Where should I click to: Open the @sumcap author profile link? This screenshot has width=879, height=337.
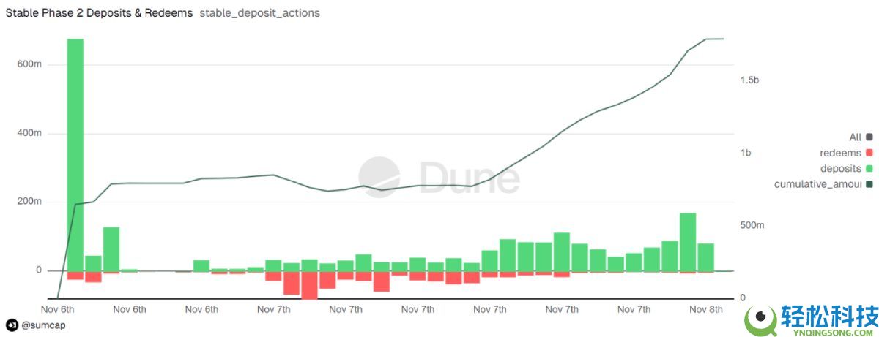[x=44, y=325]
